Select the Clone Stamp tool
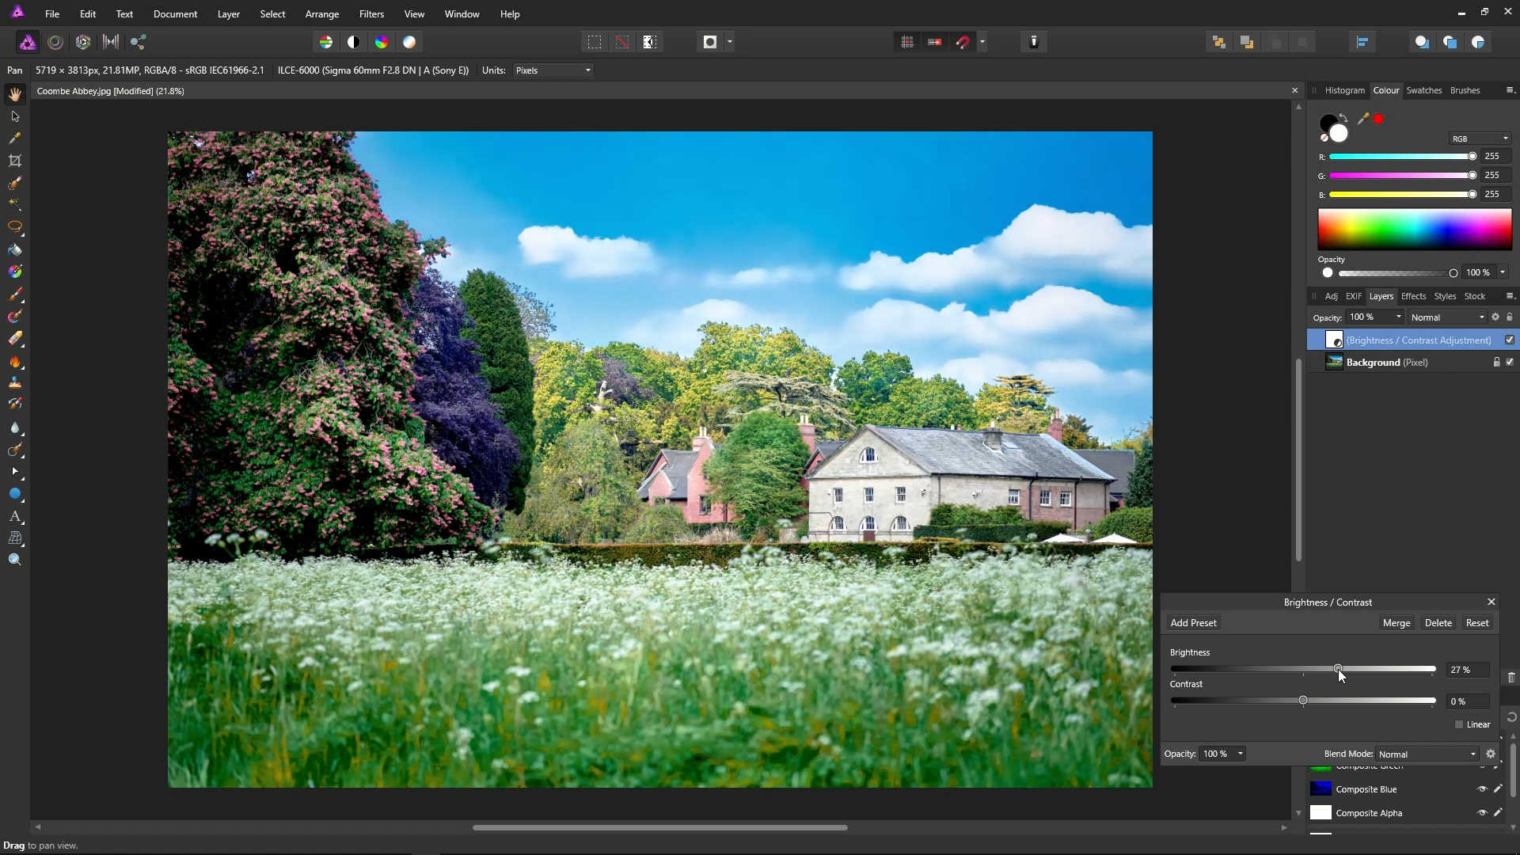This screenshot has height=855, width=1520. [x=15, y=382]
